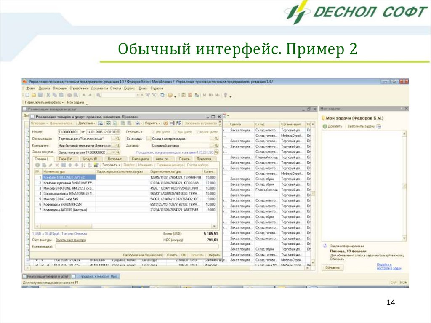Screen dimensions: 431x323
Task: Click the lookup magnifier beside Организация field
Action: coord(118,139)
